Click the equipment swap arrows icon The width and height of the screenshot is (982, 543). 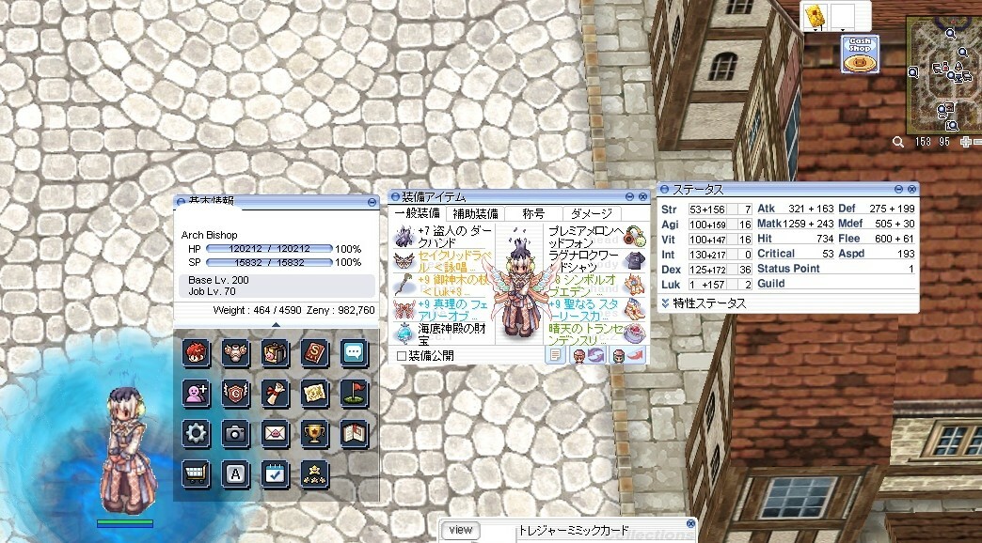(588, 355)
